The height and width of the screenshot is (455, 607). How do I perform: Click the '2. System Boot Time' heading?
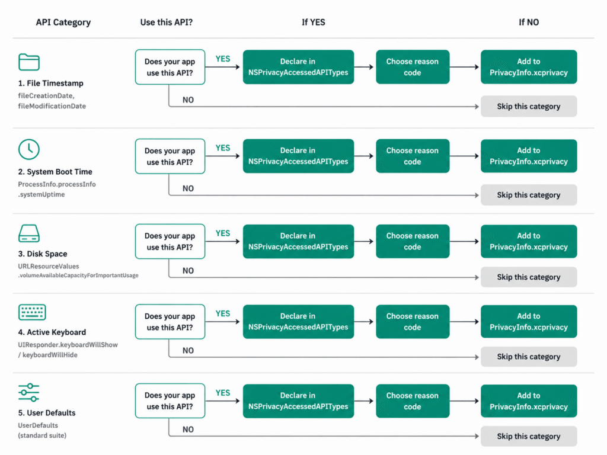pyautogui.click(x=55, y=172)
